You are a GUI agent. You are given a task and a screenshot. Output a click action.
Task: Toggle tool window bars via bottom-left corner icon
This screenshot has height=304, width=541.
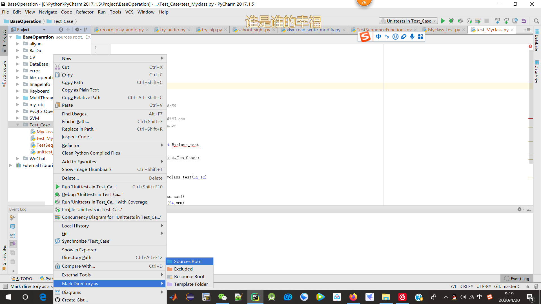pyautogui.click(x=5, y=286)
